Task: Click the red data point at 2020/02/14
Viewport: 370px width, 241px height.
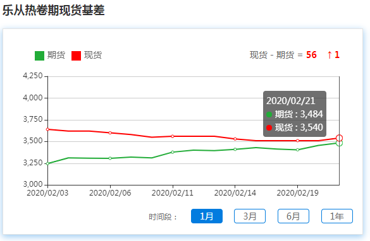Action: pyautogui.click(x=235, y=139)
